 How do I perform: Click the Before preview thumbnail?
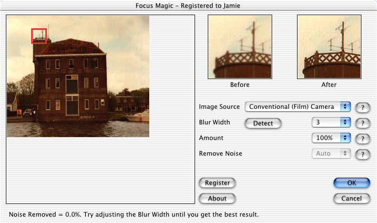click(240, 47)
